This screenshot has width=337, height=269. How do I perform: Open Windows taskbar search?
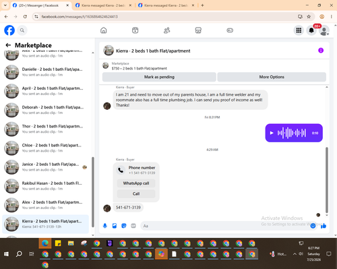tap(19, 254)
